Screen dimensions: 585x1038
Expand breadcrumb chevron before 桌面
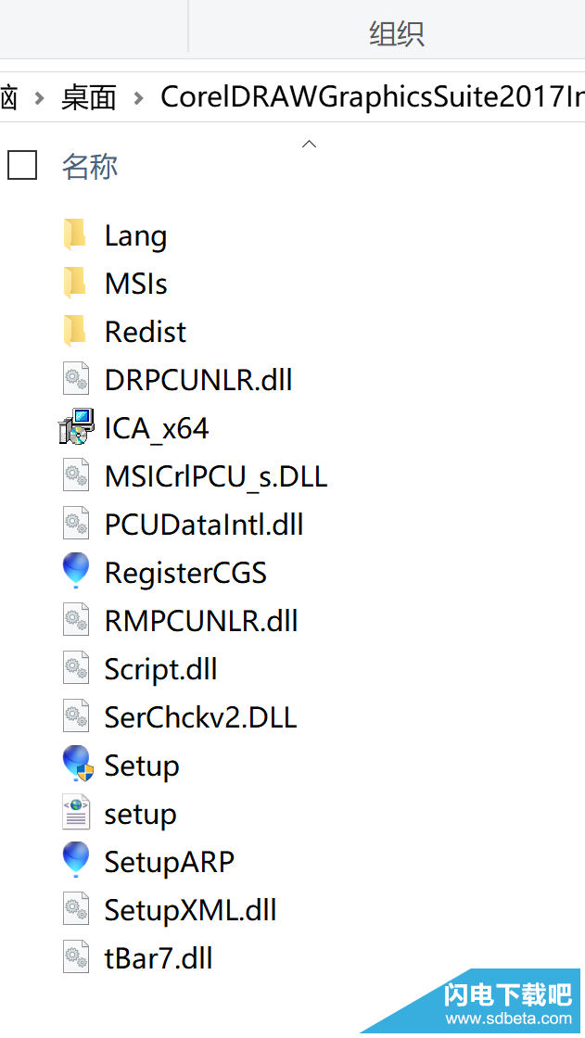click(39, 97)
